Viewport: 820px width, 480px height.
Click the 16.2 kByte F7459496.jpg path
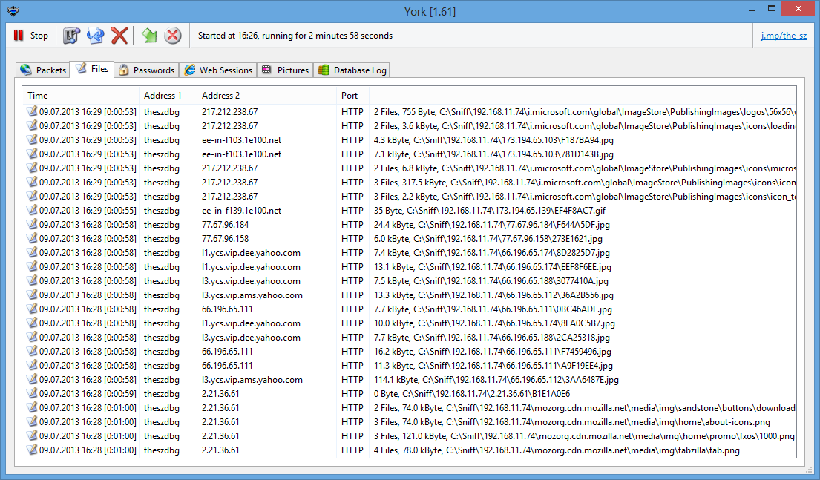point(493,352)
